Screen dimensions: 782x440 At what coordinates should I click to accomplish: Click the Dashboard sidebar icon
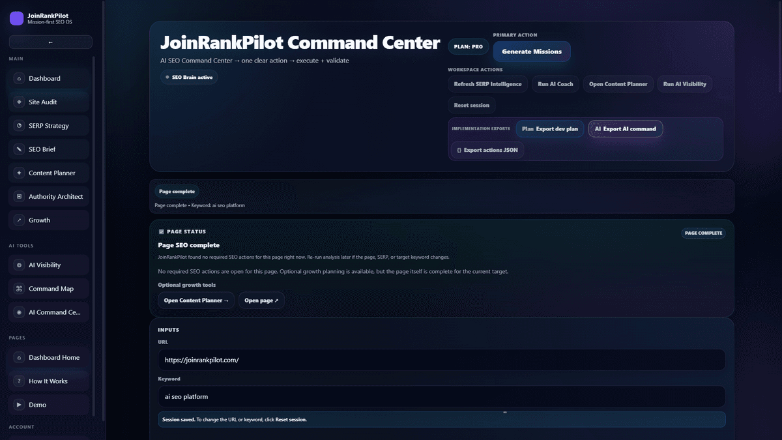[19, 78]
